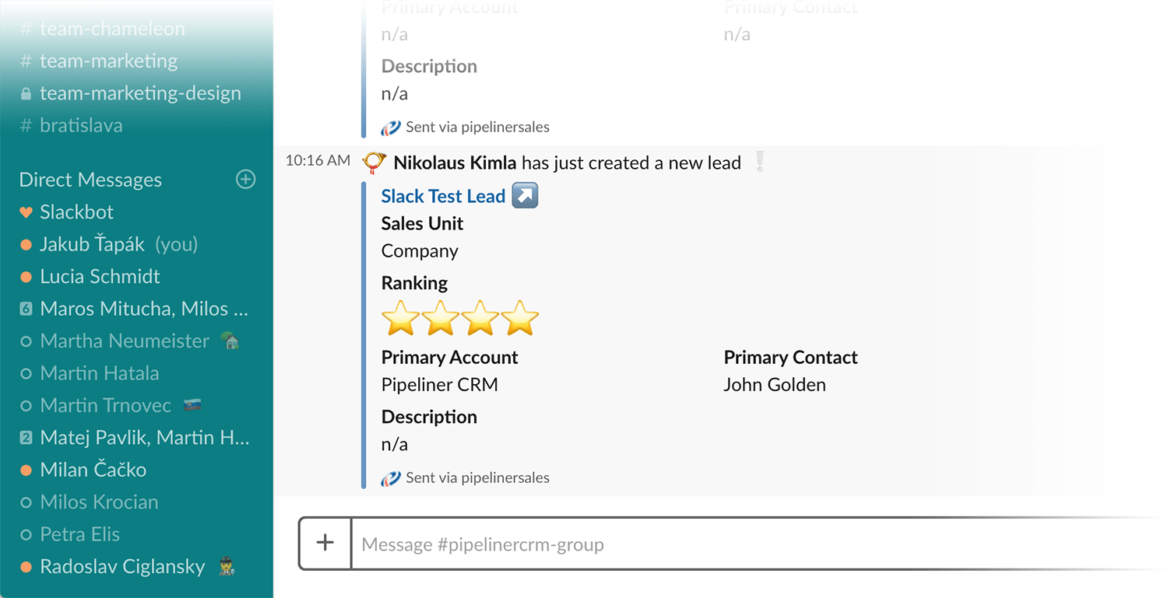Viewport: 1168px width, 598px height.
Task: Click the external link arrow beside Slack Test Lead
Action: click(525, 195)
